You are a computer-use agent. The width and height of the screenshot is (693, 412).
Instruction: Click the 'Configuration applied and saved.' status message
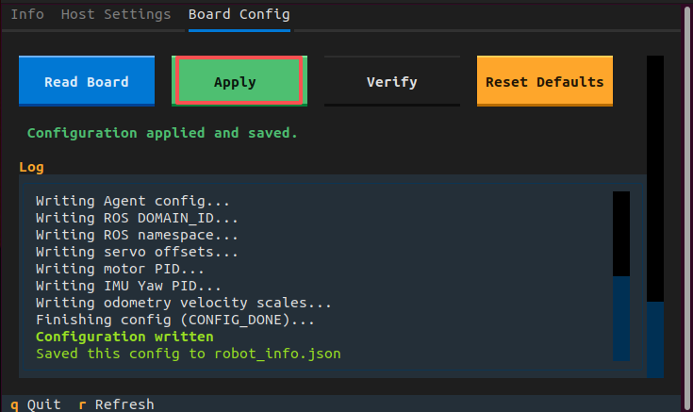point(162,133)
